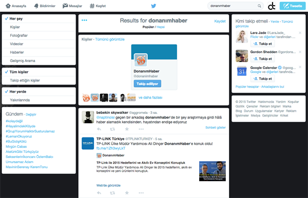This screenshot has width=308, height=198.
Task: Open TP-Link interview video thumbnail
Action: pyautogui.click(x=213, y=171)
